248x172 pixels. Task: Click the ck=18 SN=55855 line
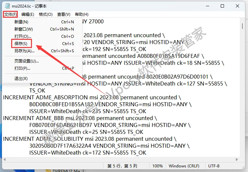(153, 63)
